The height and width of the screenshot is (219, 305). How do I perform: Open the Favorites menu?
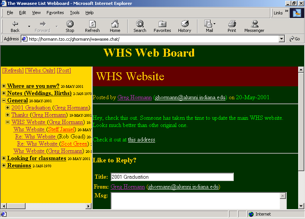tap(55, 13)
